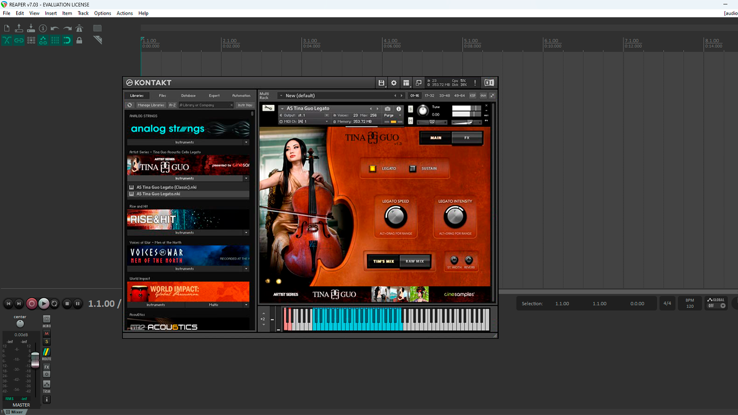
Task: Adjust the Kontakt Tune knob
Action: (422, 111)
